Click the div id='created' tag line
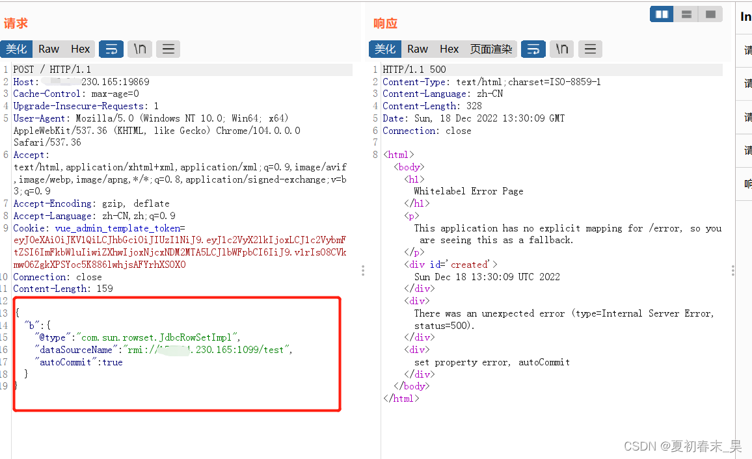The width and height of the screenshot is (752, 459). [451, 265]
